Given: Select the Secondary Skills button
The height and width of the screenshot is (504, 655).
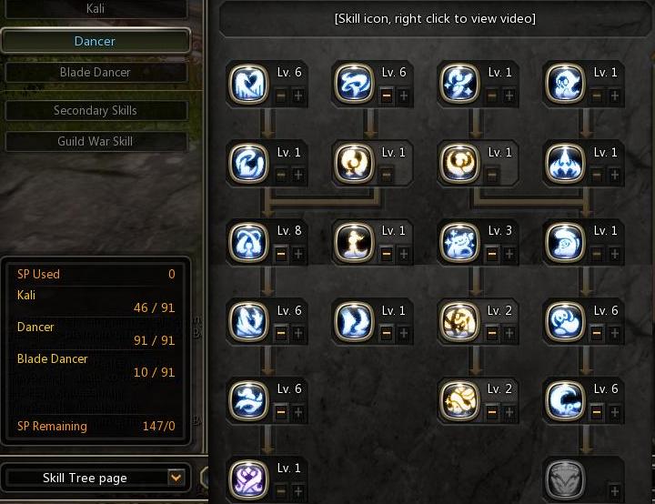Looking at the screenshot, I should pos(96,110).
